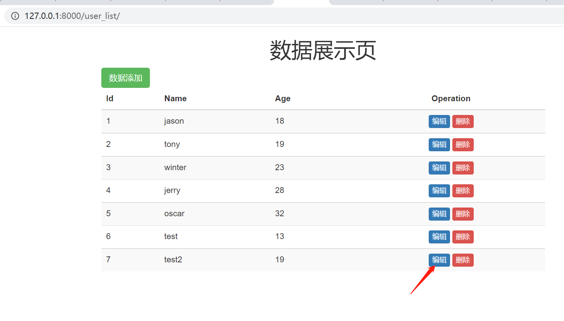Click 编辑 button for test2 row
This screenshot has width=564, height=321.
(439, 260)
